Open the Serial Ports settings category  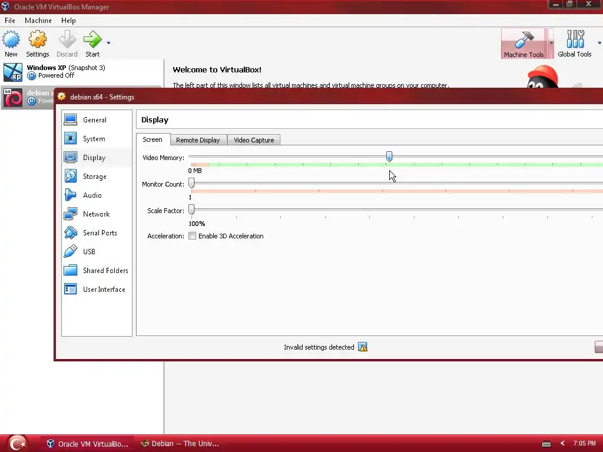click(97, 233)
